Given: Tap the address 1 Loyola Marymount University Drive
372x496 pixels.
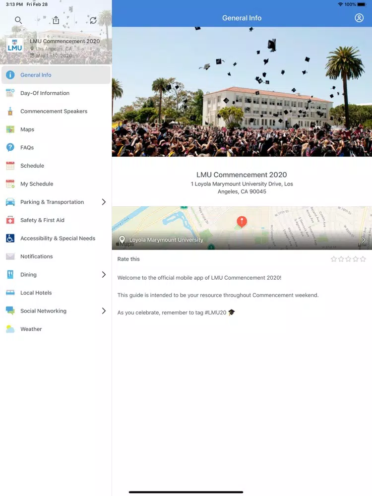Looking at the screenshot, I should click(x=242, y=187).
